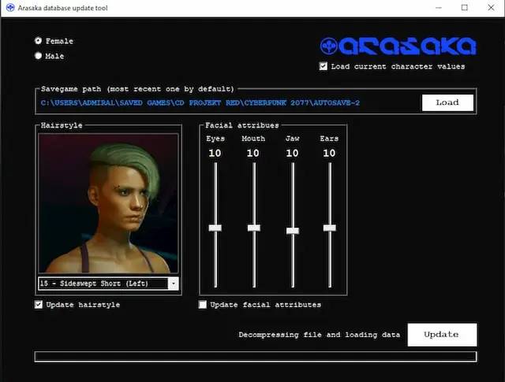This screenshot has height=382, width=505.
Task: Maximize the Arasaka tool window
Action: coord(465,8)
